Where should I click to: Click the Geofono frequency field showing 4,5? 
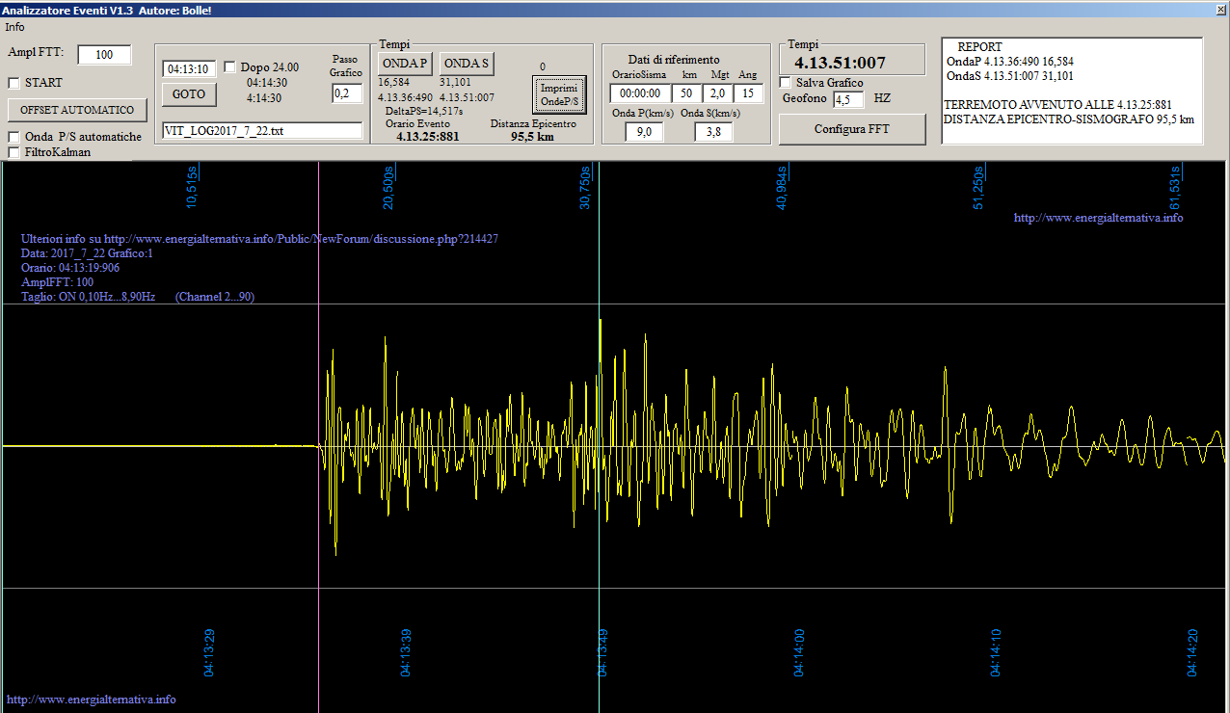coord(848,99)
